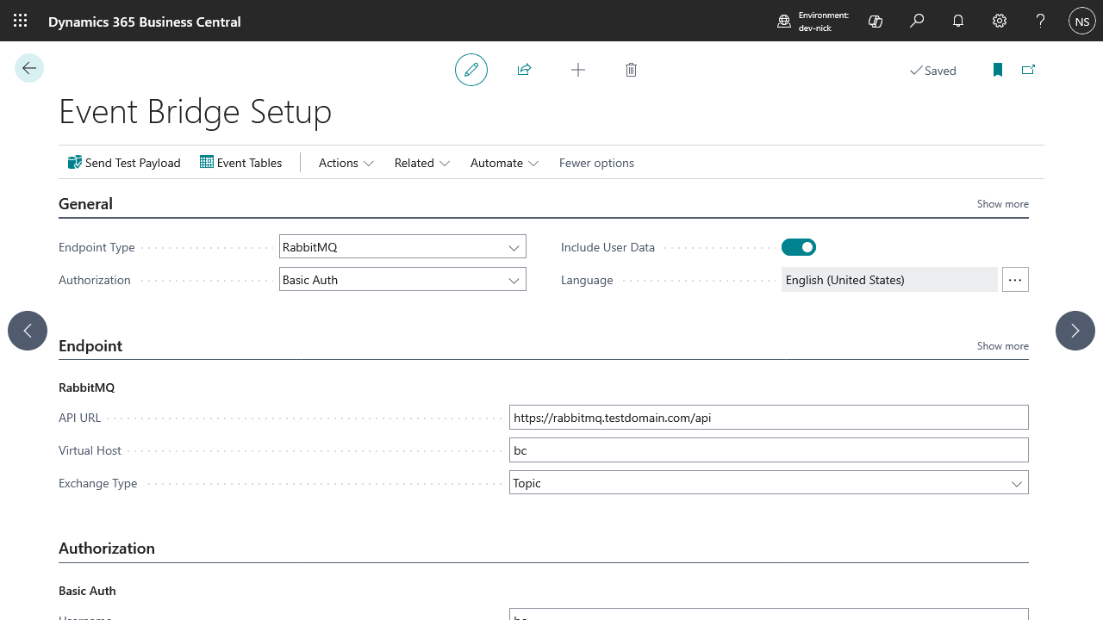Toggle Include User Data switch
The height and width of the screenshot is (620, 1103).
click(799, 247)
